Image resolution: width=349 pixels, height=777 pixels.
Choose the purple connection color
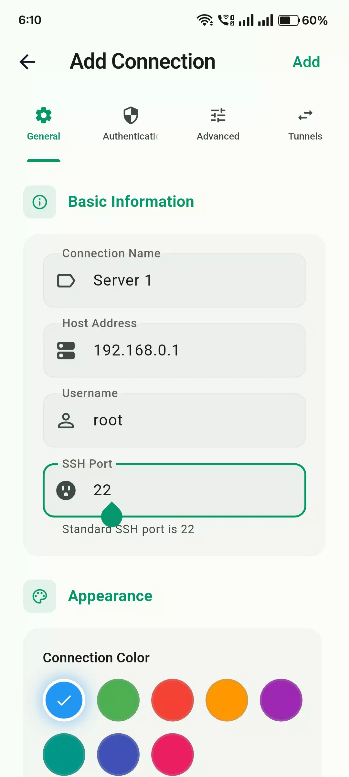[281, 700]
